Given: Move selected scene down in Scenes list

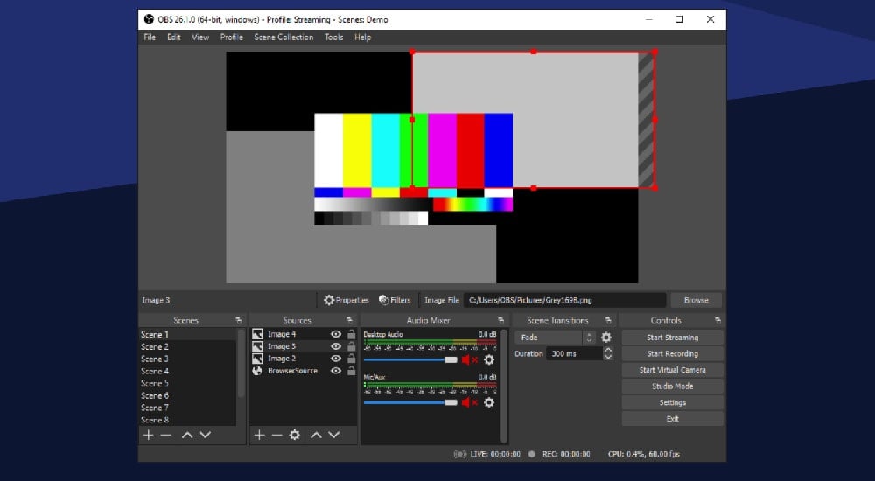Looking at the screenshot, I should (x=205, y=435).
